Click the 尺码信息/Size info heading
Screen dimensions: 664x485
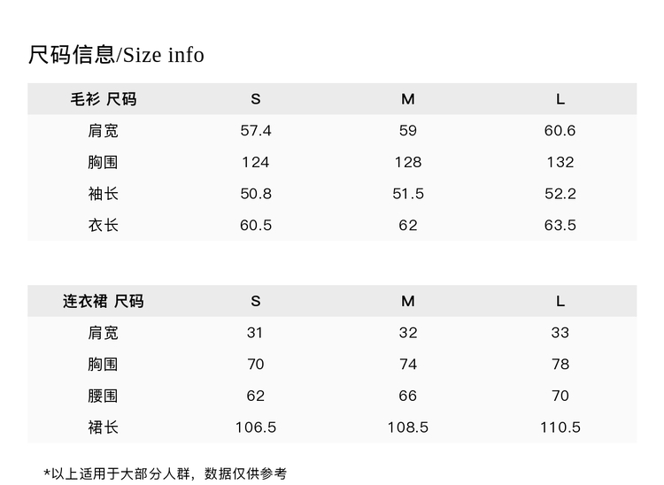click(x=116, y=55)
